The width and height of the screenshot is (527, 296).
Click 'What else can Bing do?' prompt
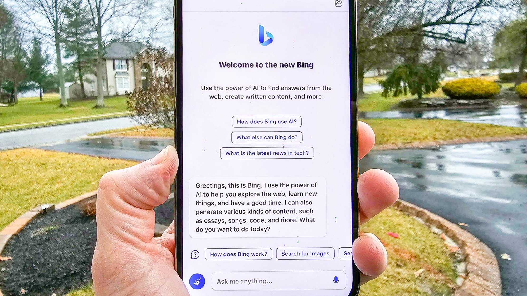[267, 137]
